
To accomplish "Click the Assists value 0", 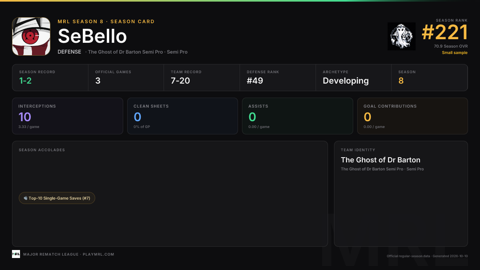I will pos(252,117).
